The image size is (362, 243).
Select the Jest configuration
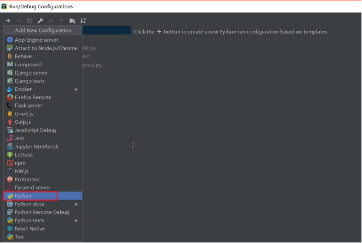point(43,138)
